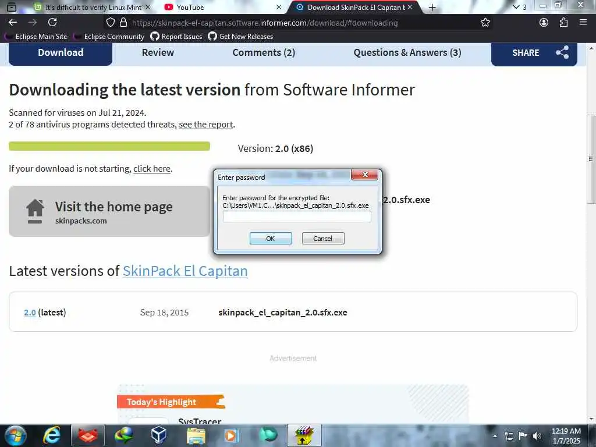Open the WinRAR taskbar icon
596x447 pixels.
(304, 435)
